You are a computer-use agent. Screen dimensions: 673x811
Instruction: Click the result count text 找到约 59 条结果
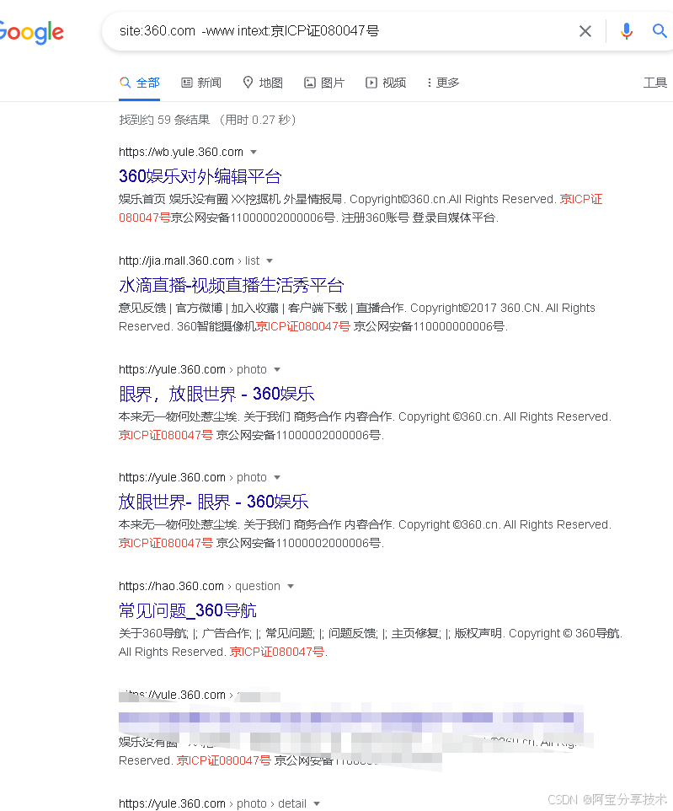click(164, 120)
